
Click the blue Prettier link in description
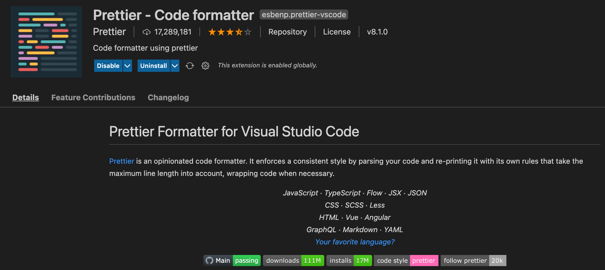121,161
